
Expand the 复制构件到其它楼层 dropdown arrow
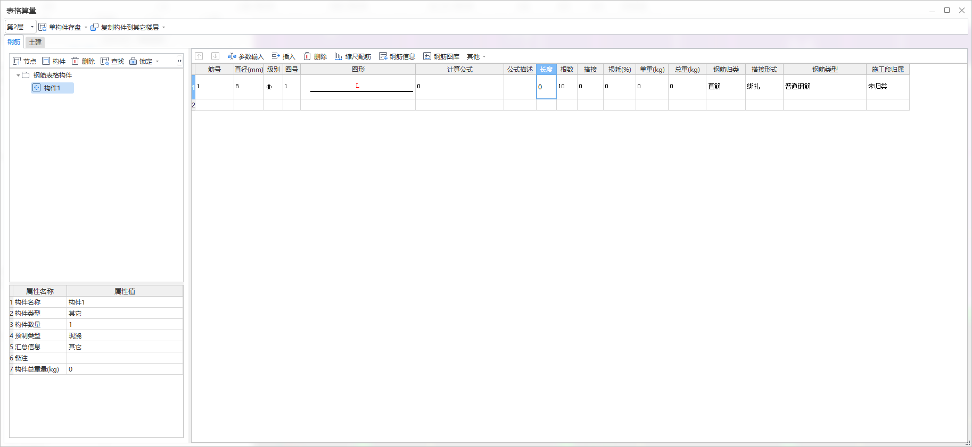(x=163, y=27)
